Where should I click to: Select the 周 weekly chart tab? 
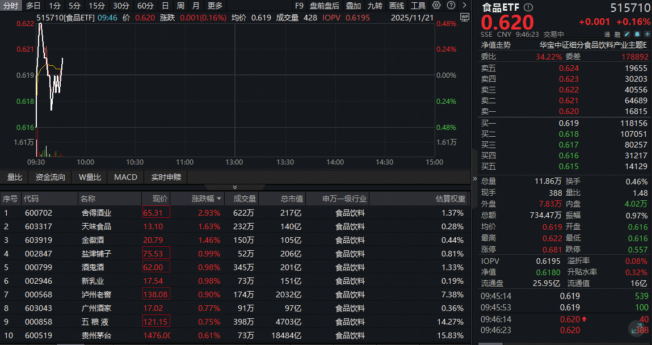(x=180, y=6)
